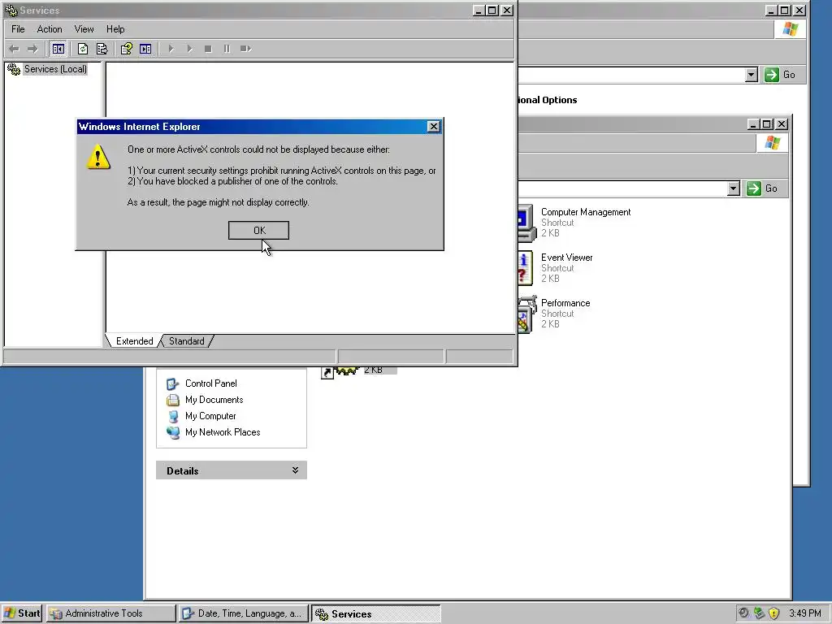This screenshot has height=624, width=832.
Task: Click Go button in Administrative Tools window
Action: coord(762,188)
